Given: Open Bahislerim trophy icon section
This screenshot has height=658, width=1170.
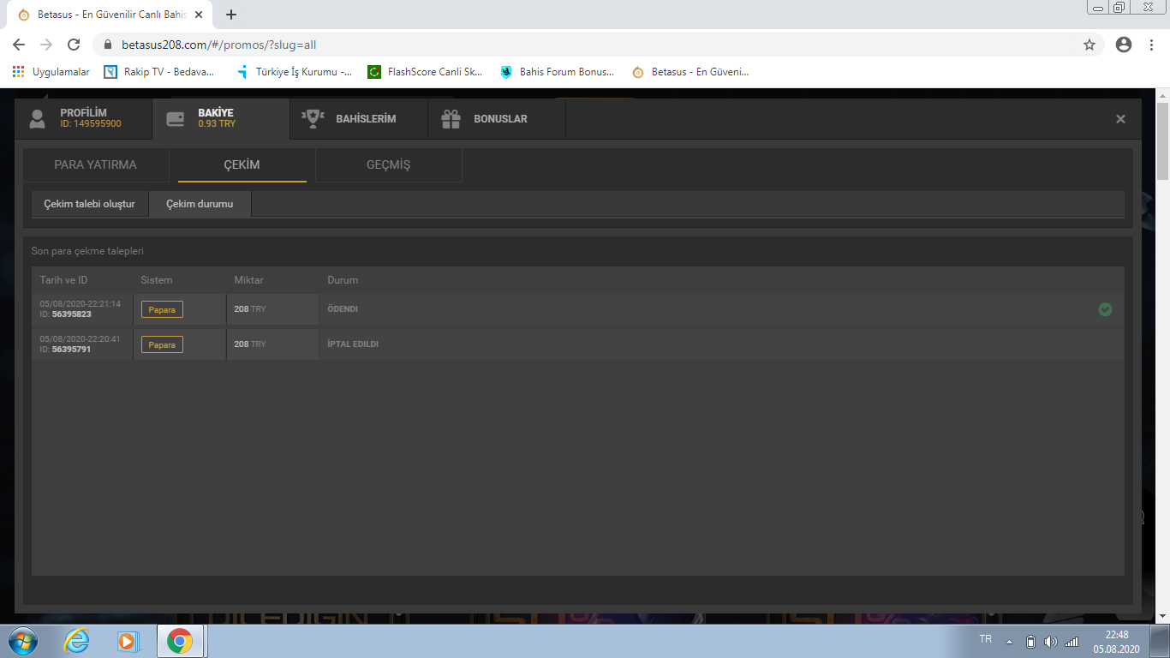Looking at the screenshot, I should click(x=313, y=119).
